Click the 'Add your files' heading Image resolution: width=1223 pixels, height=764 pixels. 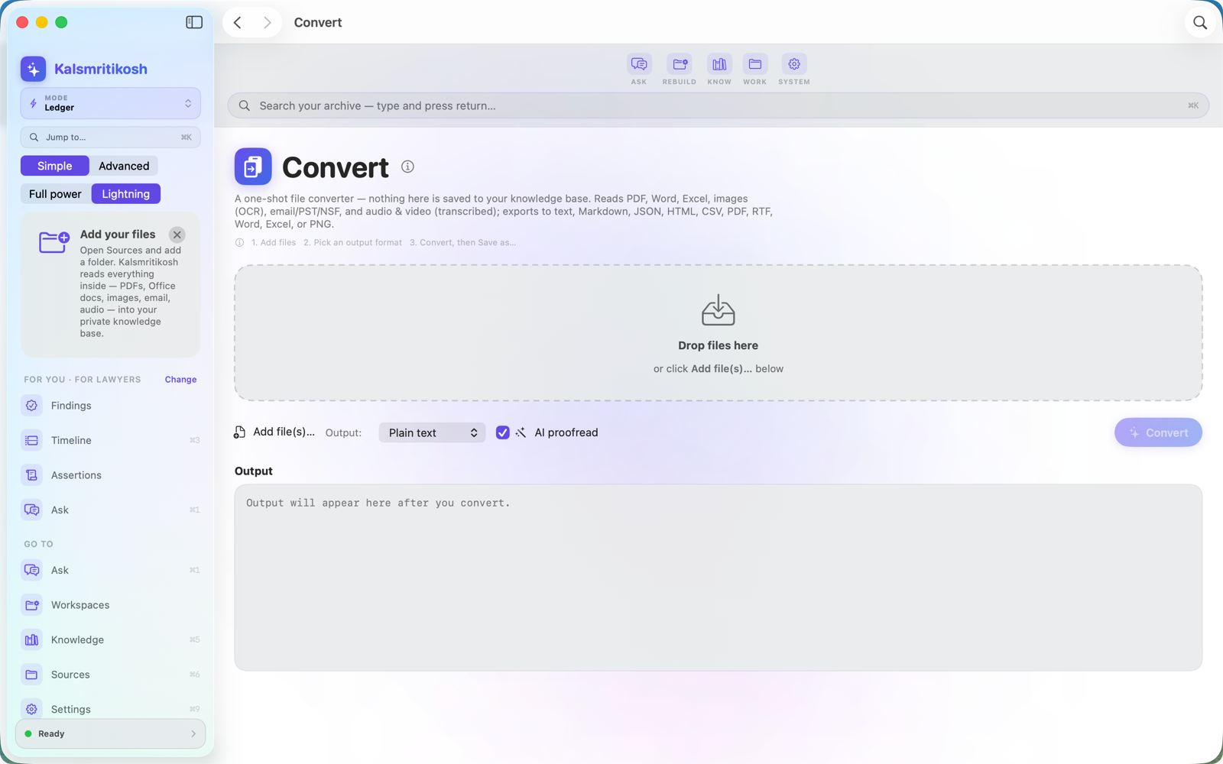[x=118, y=235]
